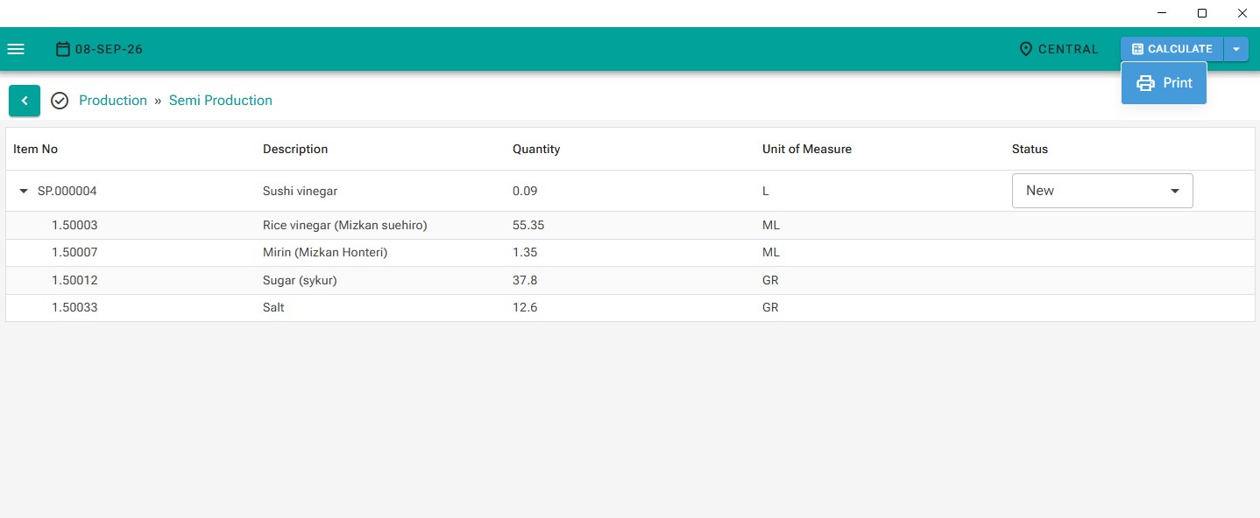The image size is (1260, 518).
Task: Open the hamburger navigation menu
Action: pyautogui.click(x=16, y=49)
